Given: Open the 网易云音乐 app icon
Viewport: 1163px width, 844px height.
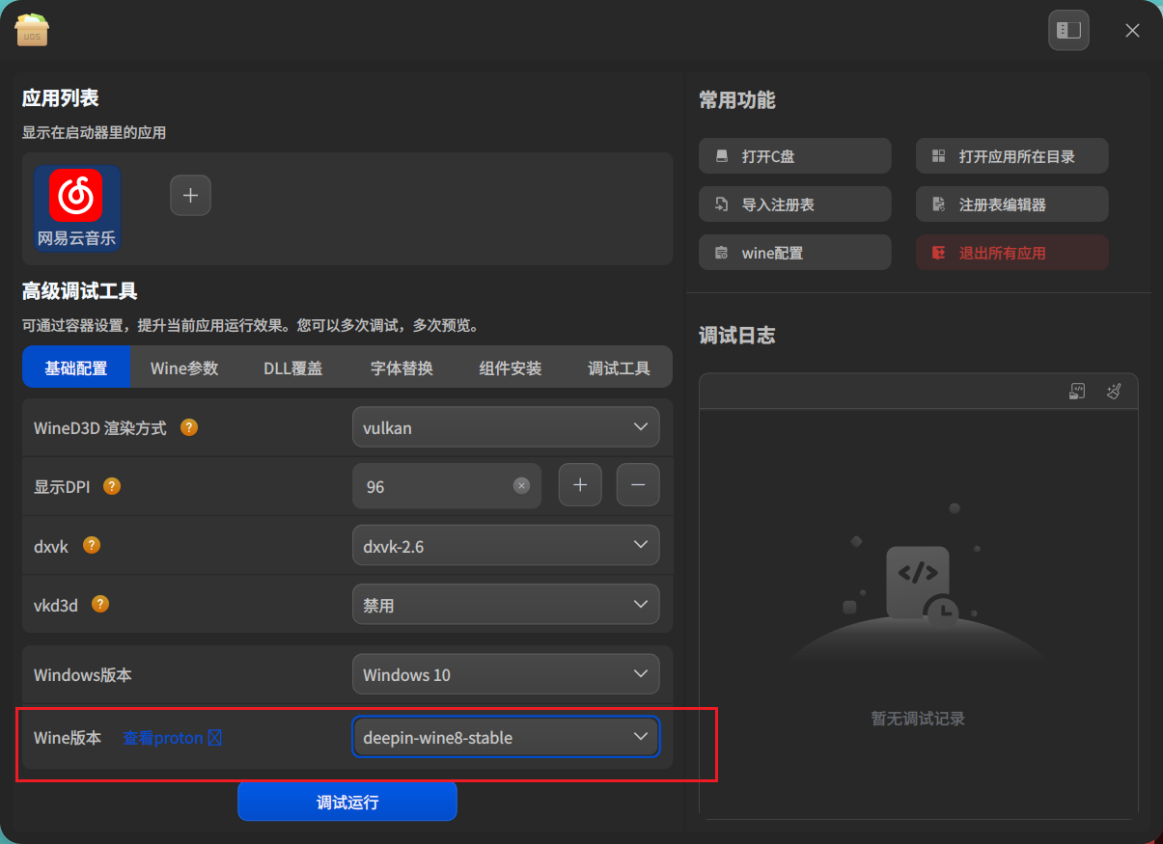Looking at the screenshot, I should [x=77, y=208].
